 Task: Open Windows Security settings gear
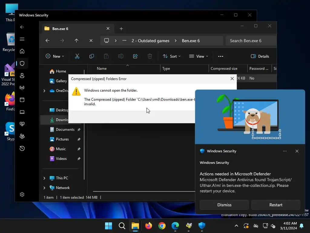pyautogui.click(x=22, y=194)
